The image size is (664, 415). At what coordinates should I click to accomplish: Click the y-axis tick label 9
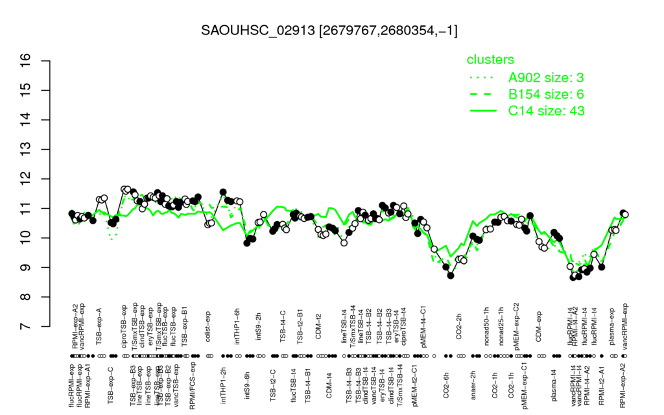coord(26,267)
